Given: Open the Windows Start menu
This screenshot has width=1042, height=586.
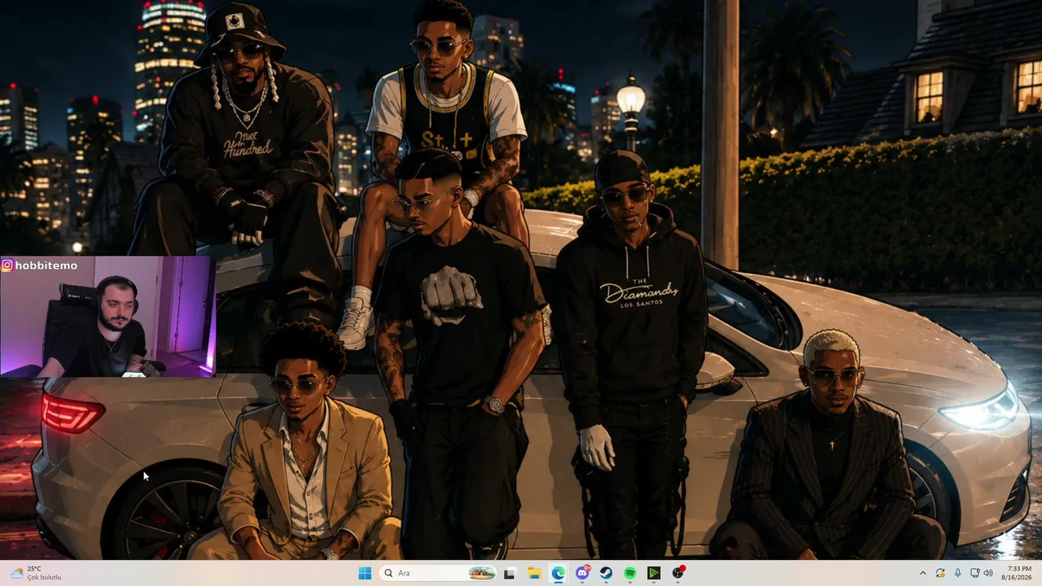Looking at the screenshot, I should 365,573.
